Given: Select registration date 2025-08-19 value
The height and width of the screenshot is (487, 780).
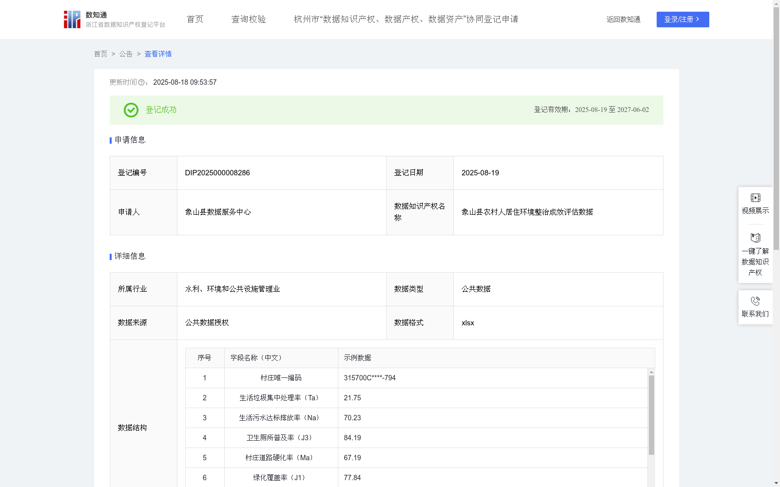Looking at the screenshot, I should coord(480,173).
